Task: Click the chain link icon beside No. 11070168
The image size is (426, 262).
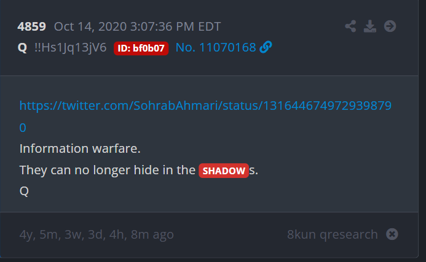Action: click(x=266, y=47)
